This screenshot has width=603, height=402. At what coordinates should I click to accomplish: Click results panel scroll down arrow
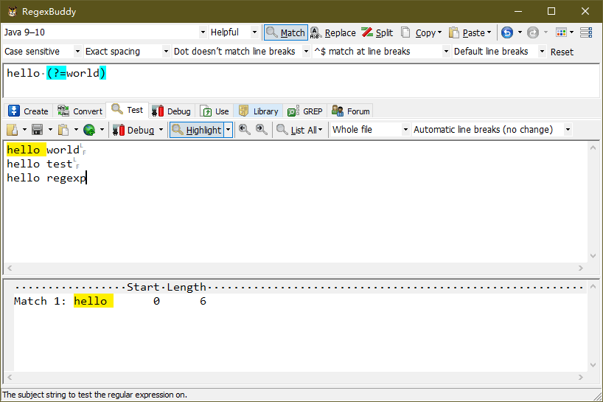coord(593,365)
